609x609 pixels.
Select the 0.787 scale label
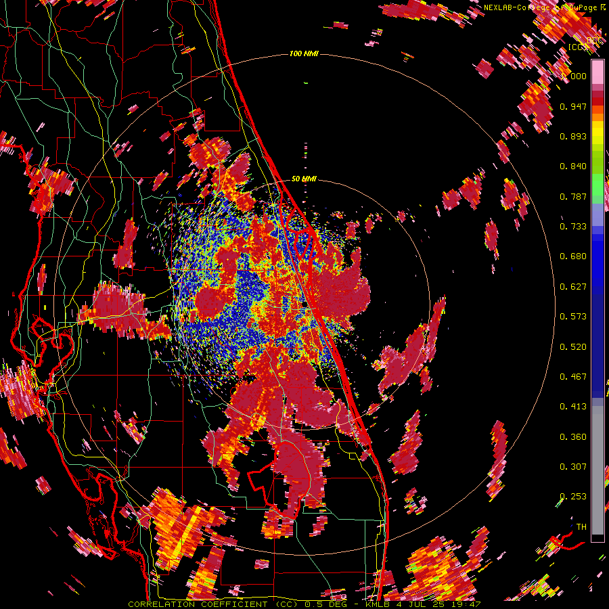click(x=573, y=196)
